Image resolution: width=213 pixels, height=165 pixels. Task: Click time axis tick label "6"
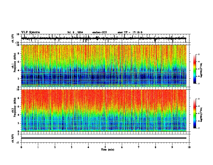click(122, 147)
